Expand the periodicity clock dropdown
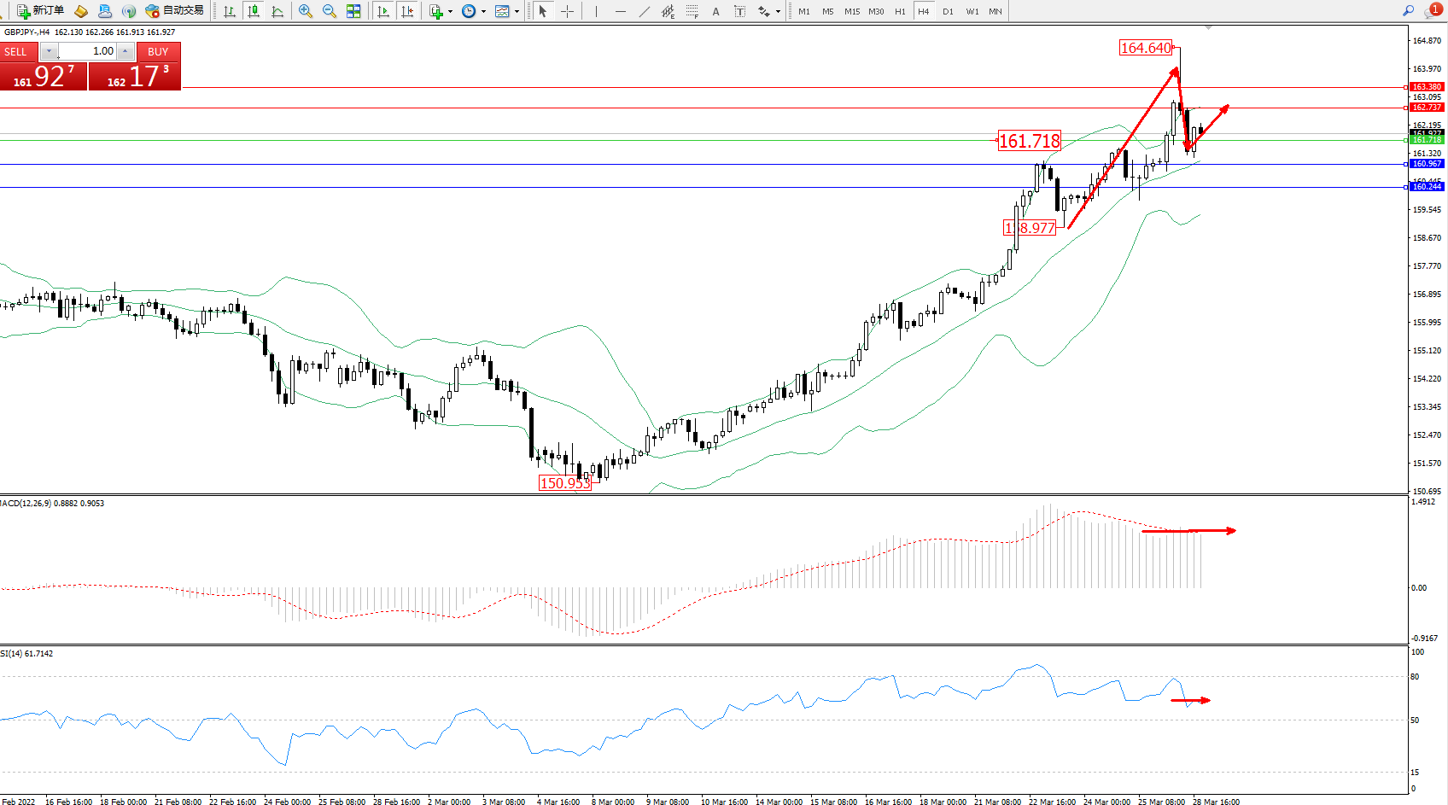This screenshot has height=805, width=1448. click(483, 11)
